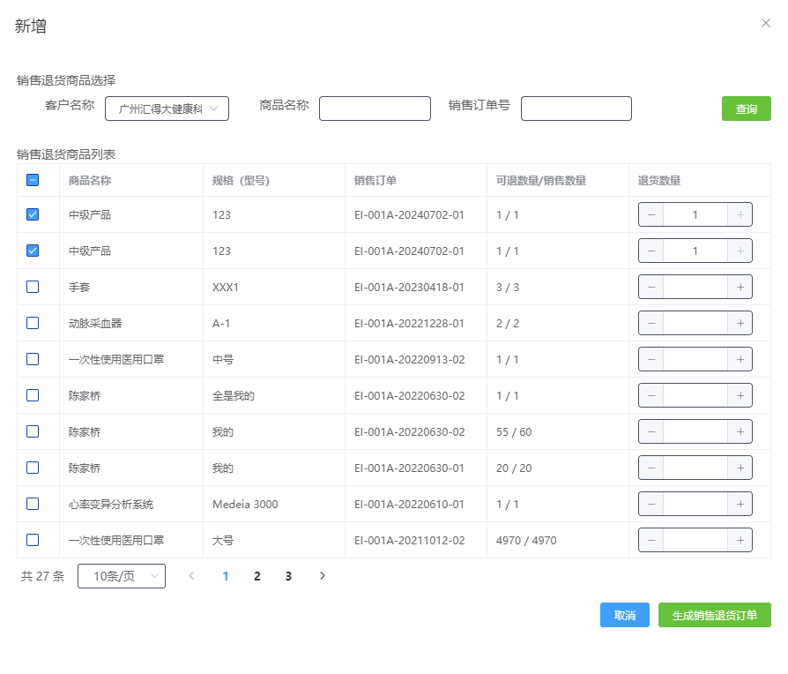The image size is (788, 674).
Task: Check the 手套 row checkbox
Action: tap(33, 287)
